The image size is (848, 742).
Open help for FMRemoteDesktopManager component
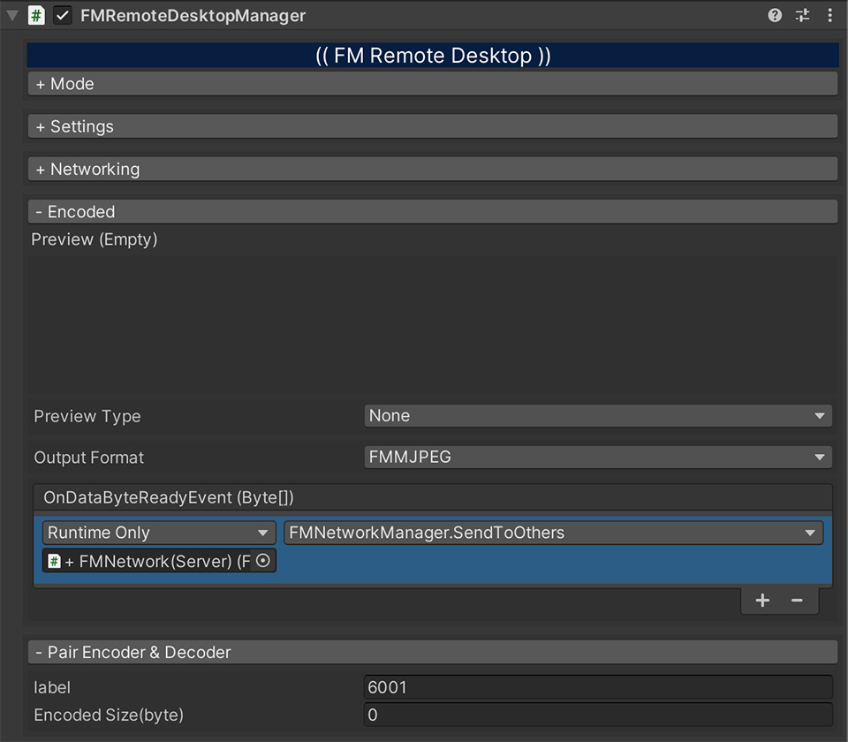pyautogui.click(x=775, y=15)
